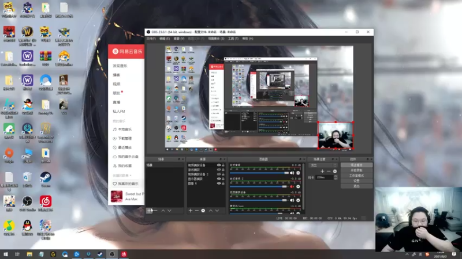Click duration 200ms stepper arrows
This screenshot has height=259, width=462.
click(x=336, y=177)
